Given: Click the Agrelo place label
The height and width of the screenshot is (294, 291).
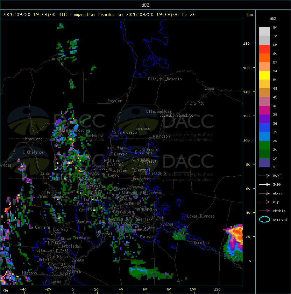Looking at the screenshot, I should [x=85, y=210].
